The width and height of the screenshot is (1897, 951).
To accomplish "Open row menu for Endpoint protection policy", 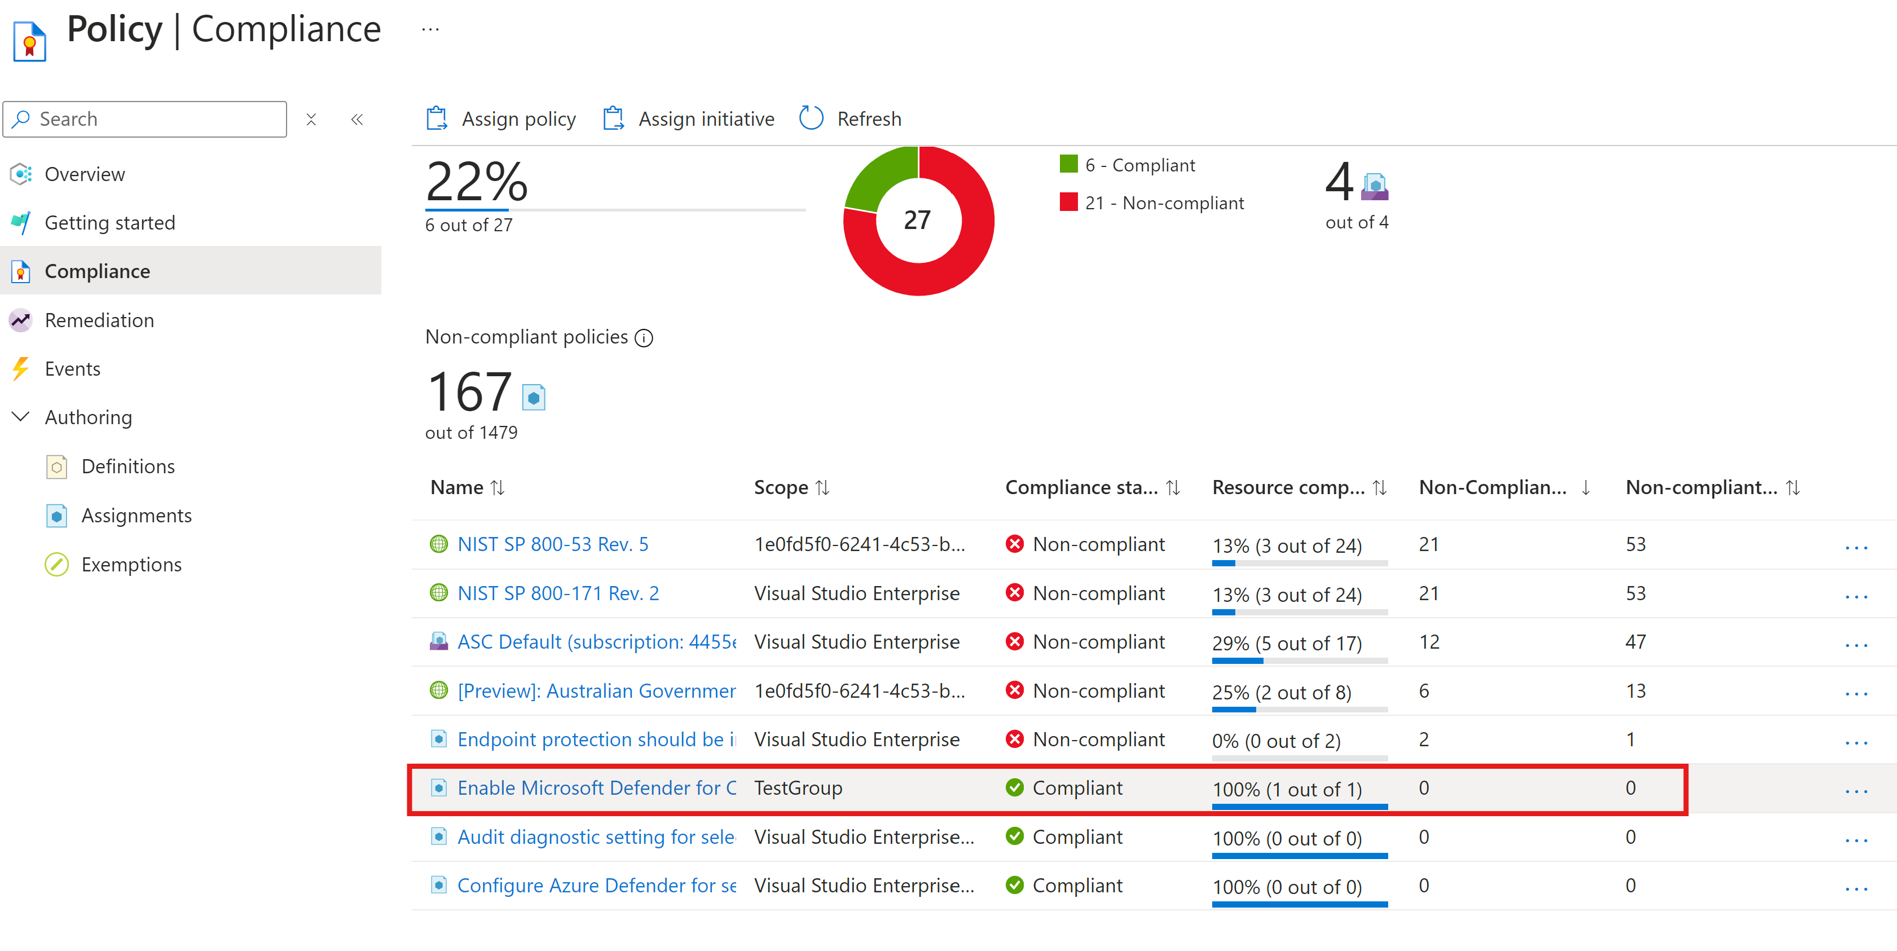I will (1856, 742).
